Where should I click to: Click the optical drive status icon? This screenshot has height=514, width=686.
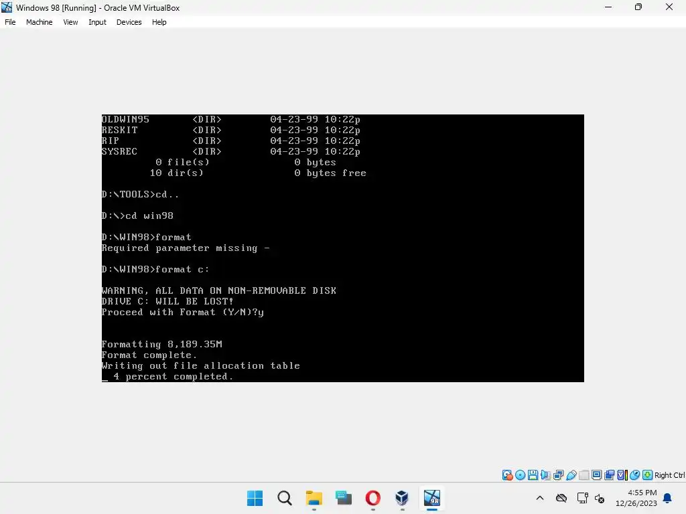(x=520, y=475)
